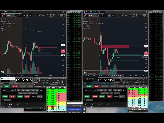The image size is (164, 123).
Task: Click the anchor icon in OLOX montage window
Action: pyautogui.click(x=63, y=82)
